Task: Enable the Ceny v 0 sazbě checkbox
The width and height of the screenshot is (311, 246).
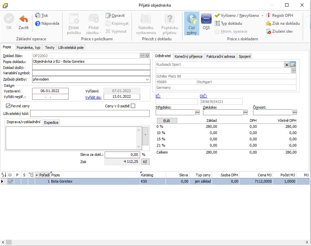Action: pos(133,106)
